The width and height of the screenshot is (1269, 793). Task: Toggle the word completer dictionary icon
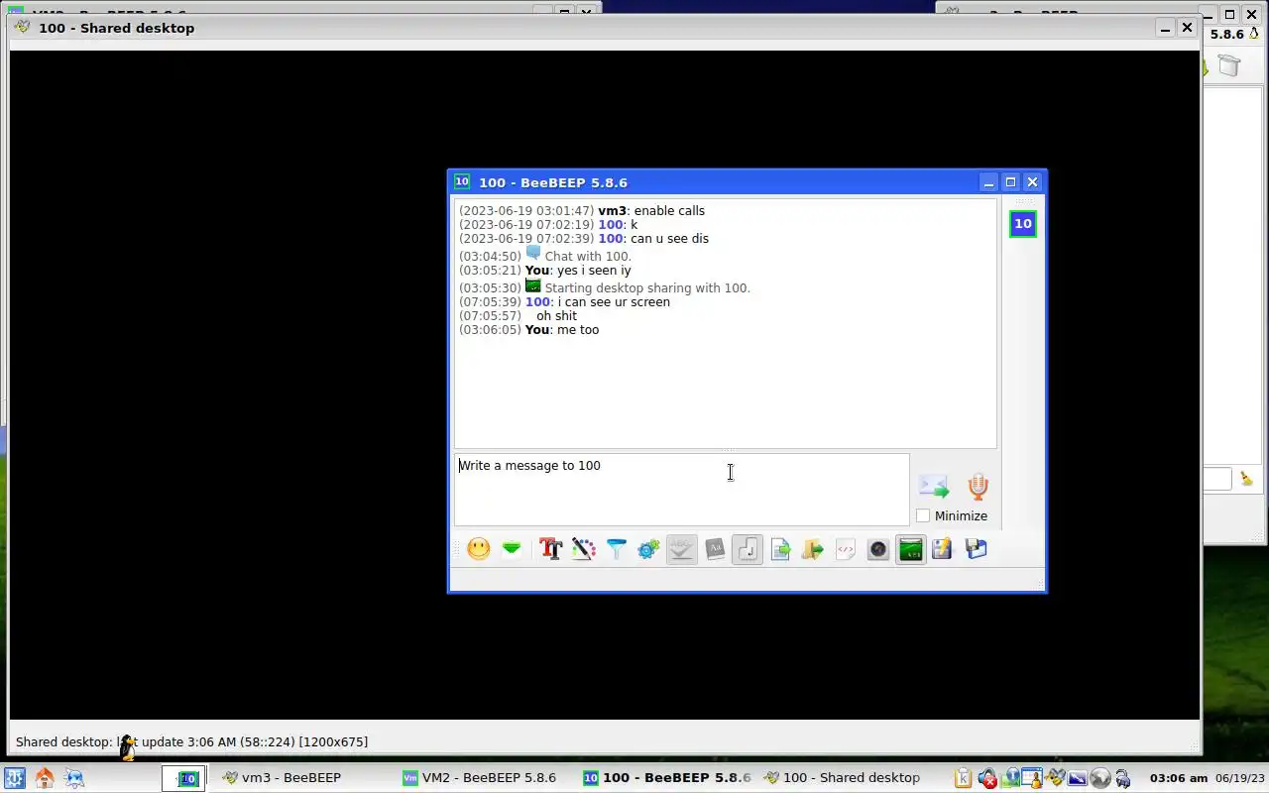[x=715, y=549]
